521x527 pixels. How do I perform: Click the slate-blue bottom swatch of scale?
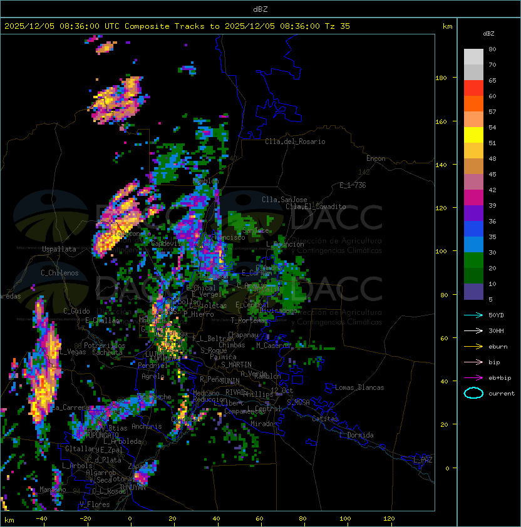[473, 292]
